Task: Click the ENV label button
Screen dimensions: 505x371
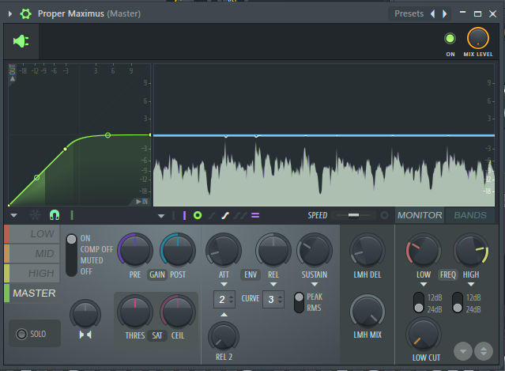Action: point(251,274)
